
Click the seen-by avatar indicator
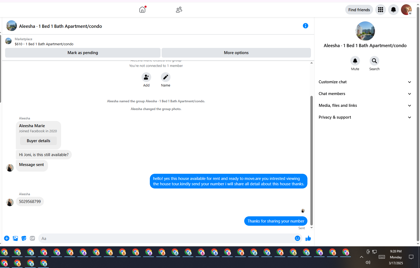(303, 211)
